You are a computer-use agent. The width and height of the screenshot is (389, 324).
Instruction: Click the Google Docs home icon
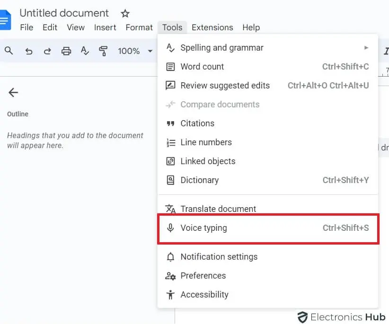click(5, 20)
